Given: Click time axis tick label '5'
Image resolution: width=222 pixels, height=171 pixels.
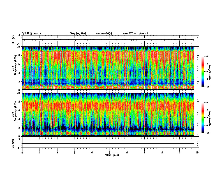Looking at the screenshot, I should [110, 153].
